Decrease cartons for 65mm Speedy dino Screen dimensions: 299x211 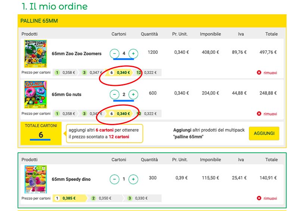tap(115, 179)
